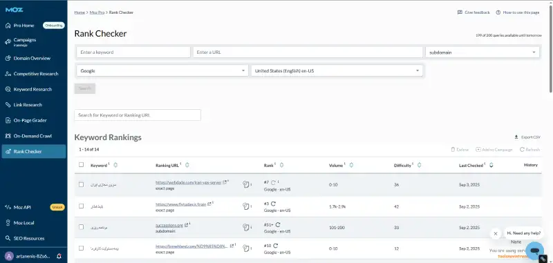Viewport: 553px width, 263px height.
Task: Focus the Enter a URL field
Action: 308,52
